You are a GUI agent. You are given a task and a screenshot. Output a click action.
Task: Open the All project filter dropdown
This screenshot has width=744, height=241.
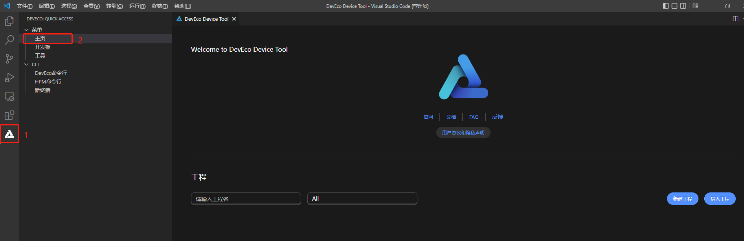[362, 199]
